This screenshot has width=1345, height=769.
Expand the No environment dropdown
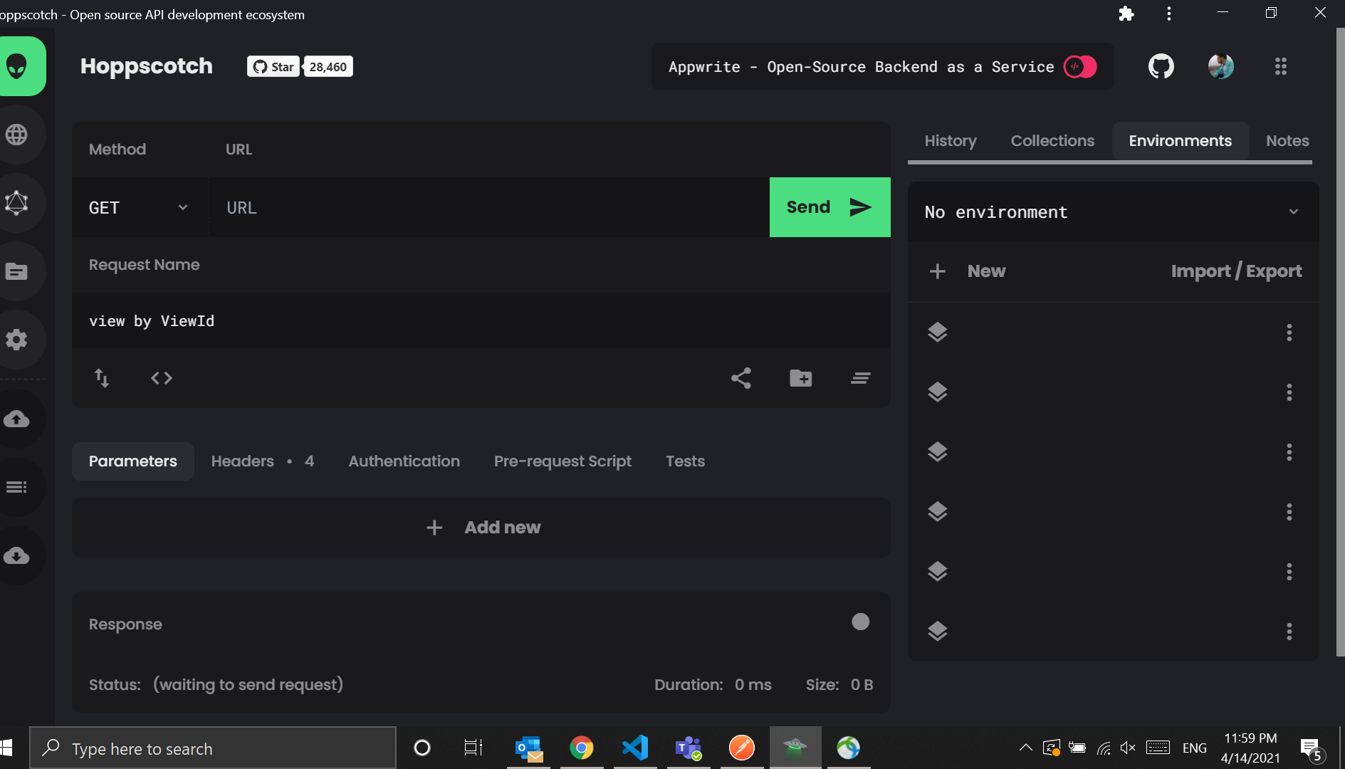click(x=1113, y=212)
